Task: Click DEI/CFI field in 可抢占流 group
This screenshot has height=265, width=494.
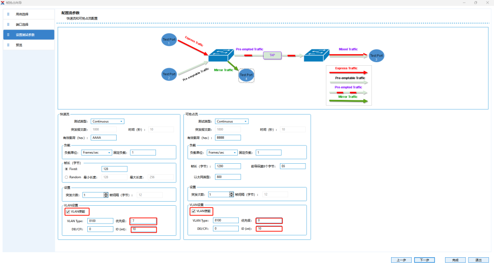Action: [226, 229]
